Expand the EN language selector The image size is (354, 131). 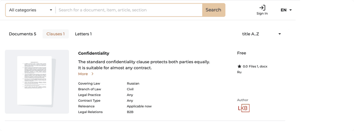[x=286, y=10]
